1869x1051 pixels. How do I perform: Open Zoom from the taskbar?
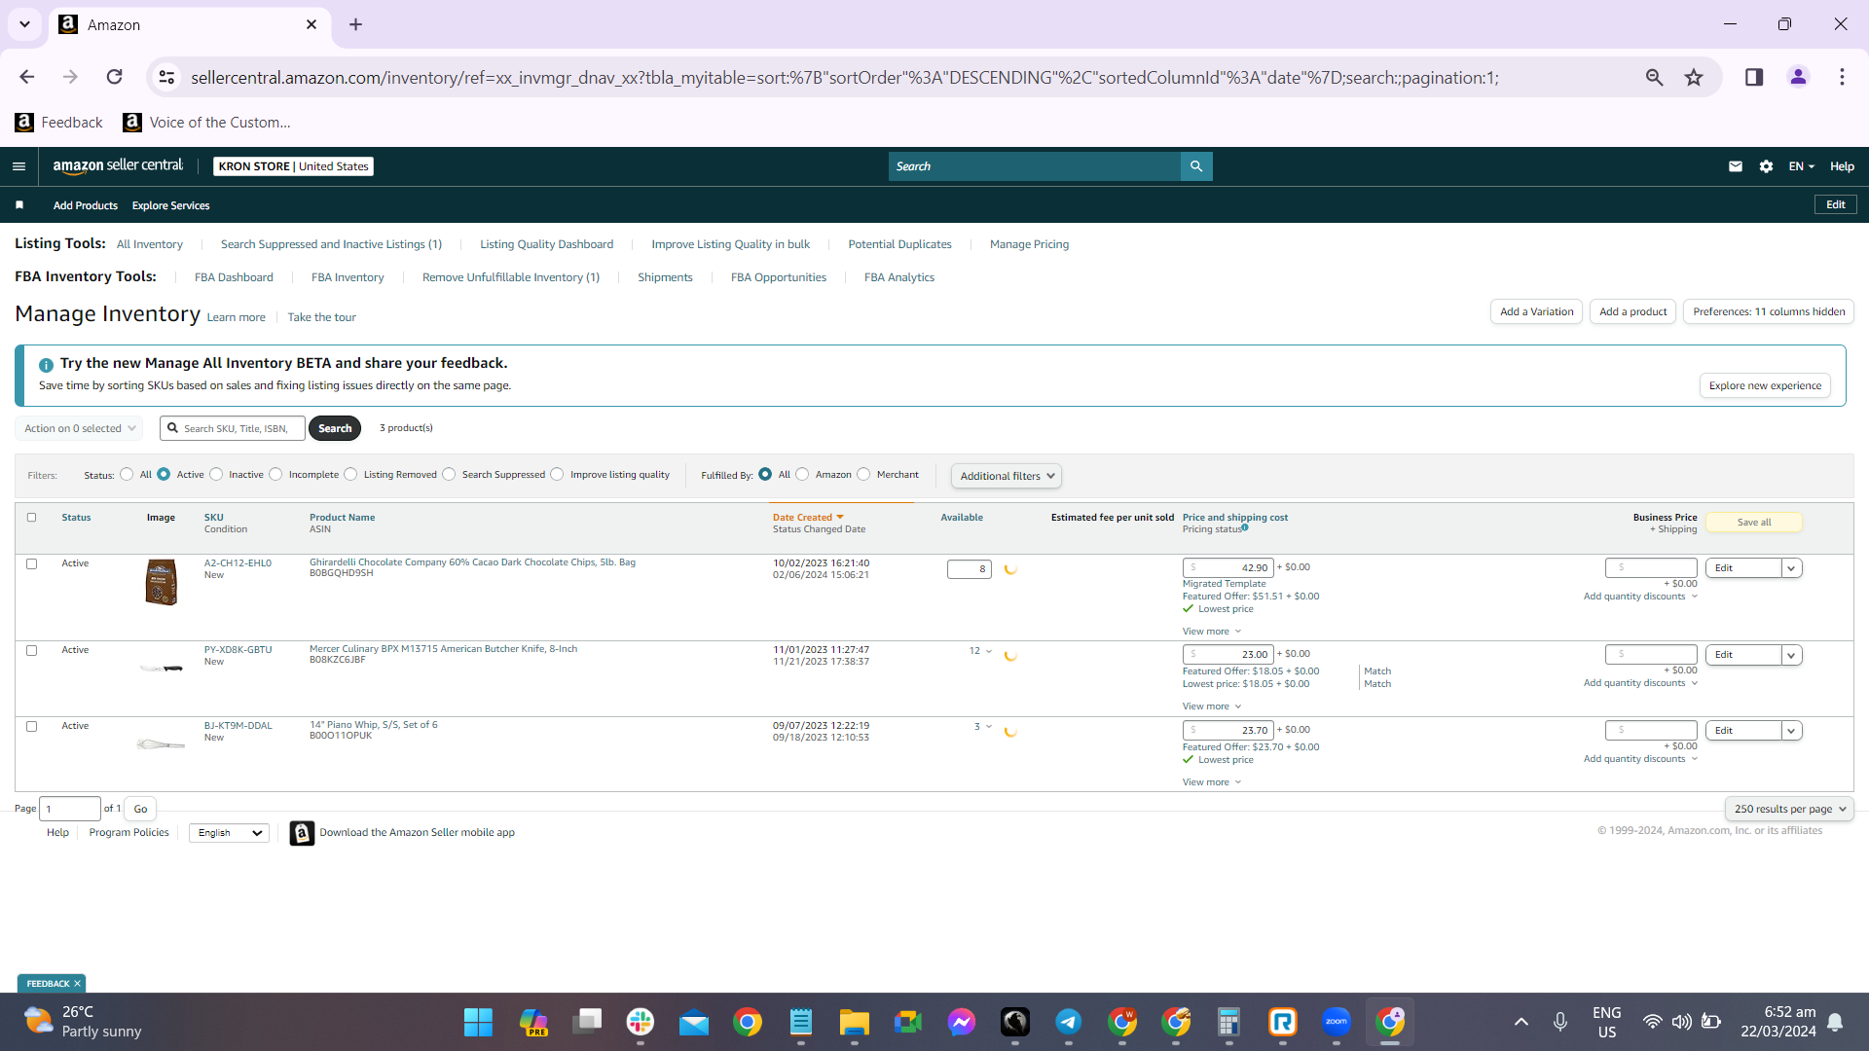click(1337, 1022)
